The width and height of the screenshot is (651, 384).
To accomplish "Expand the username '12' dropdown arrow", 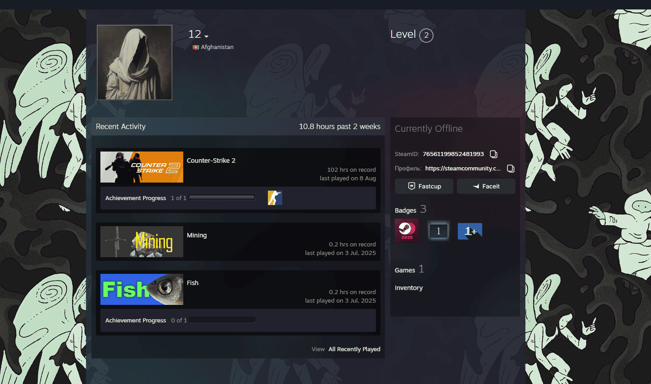I will pyautogui.click(x=206, y=36).
